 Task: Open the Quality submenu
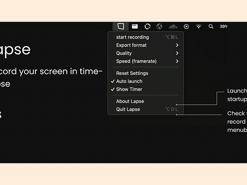[x=146, y=53]
